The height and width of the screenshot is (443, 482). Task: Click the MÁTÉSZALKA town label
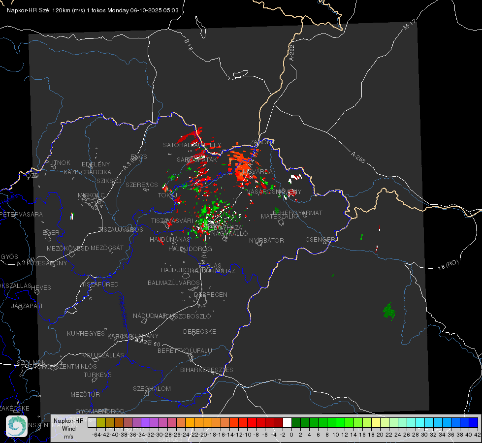point(280,217)
